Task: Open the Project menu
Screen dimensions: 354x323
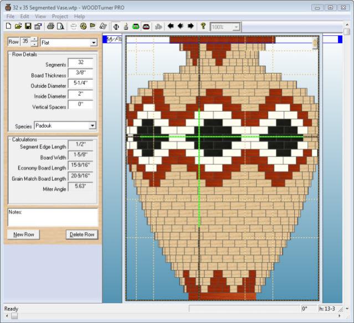Action: 60,17
